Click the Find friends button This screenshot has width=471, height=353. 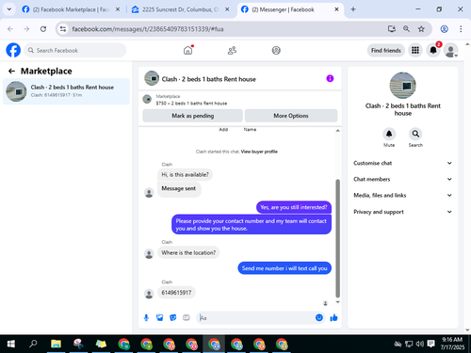[x=386, y=50]
